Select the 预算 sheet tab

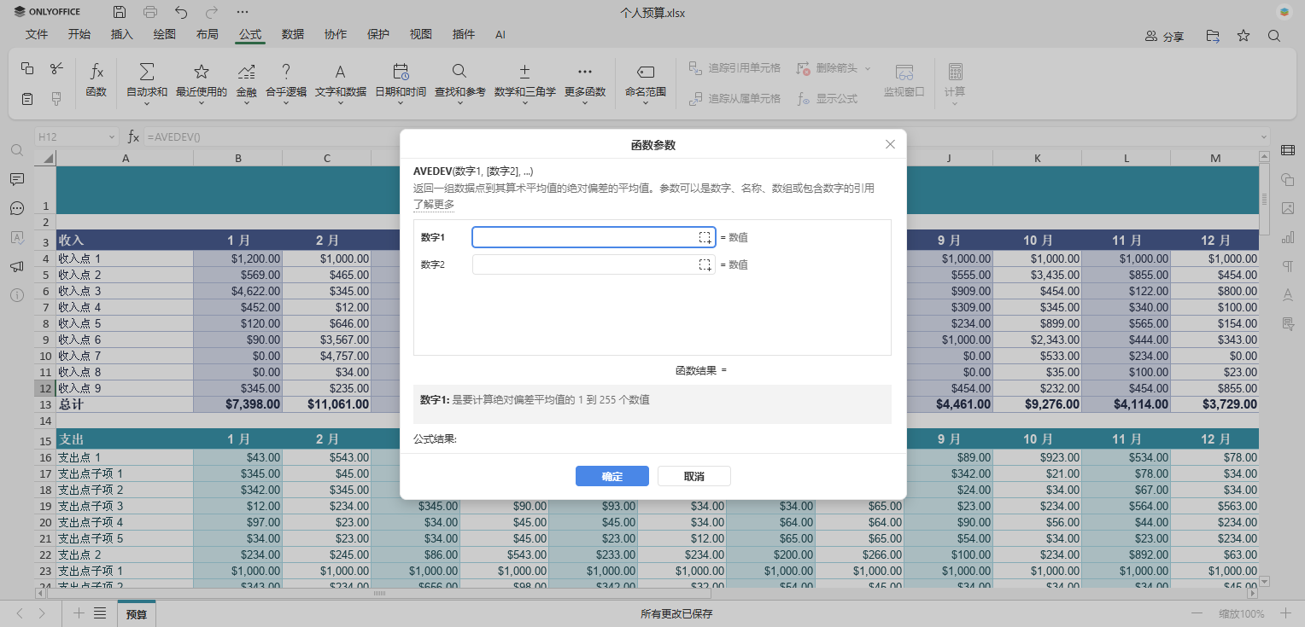click(x=136, y=612)
